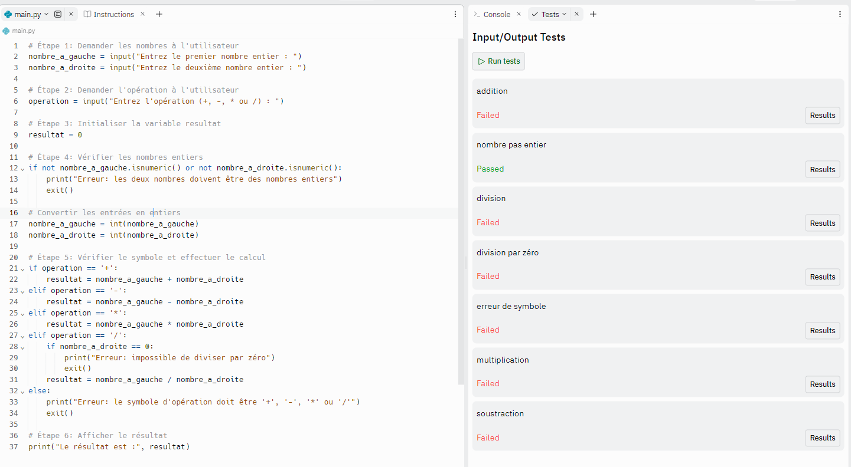Open the main.py tab dropdown chevron
This screenshot has height=467, width=851.
[47, 14]
